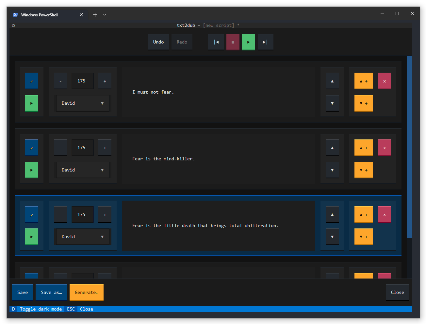Start playback with the green toolbar play icon
The height and width of the screenshot is (324, 426).
(249, 42)
